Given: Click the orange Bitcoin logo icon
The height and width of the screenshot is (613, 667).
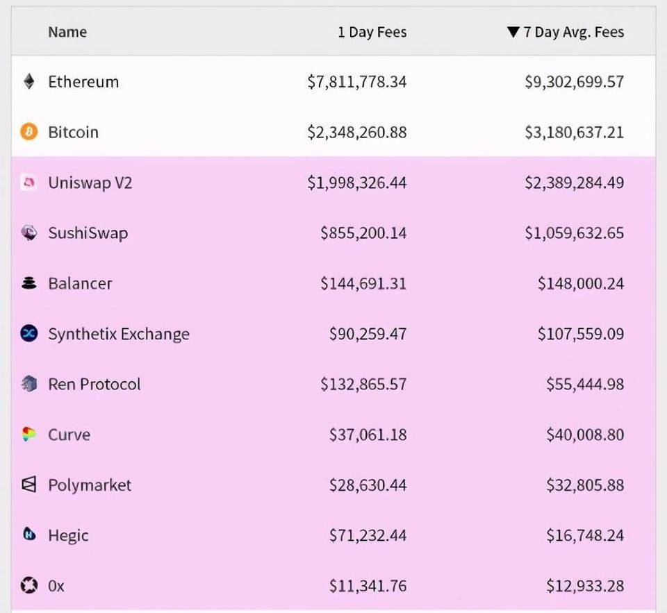Looking at the screenshot, I should [28, 132].
